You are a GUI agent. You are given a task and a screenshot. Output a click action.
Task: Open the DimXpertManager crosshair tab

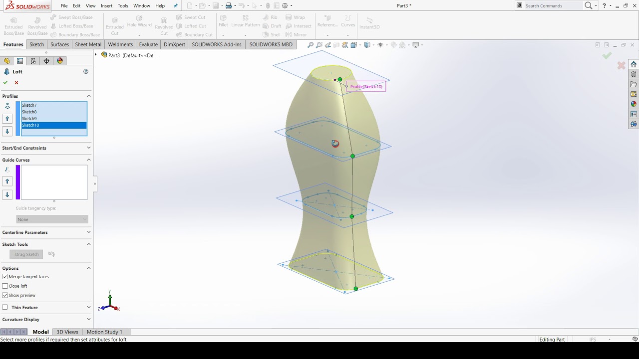[46, 61]
